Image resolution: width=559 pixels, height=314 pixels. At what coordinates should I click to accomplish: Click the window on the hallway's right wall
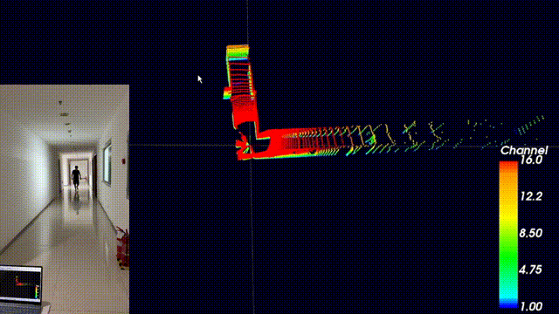(107, 162)
